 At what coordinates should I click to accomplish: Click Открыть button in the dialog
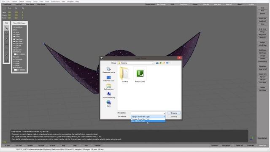[174, 113]
